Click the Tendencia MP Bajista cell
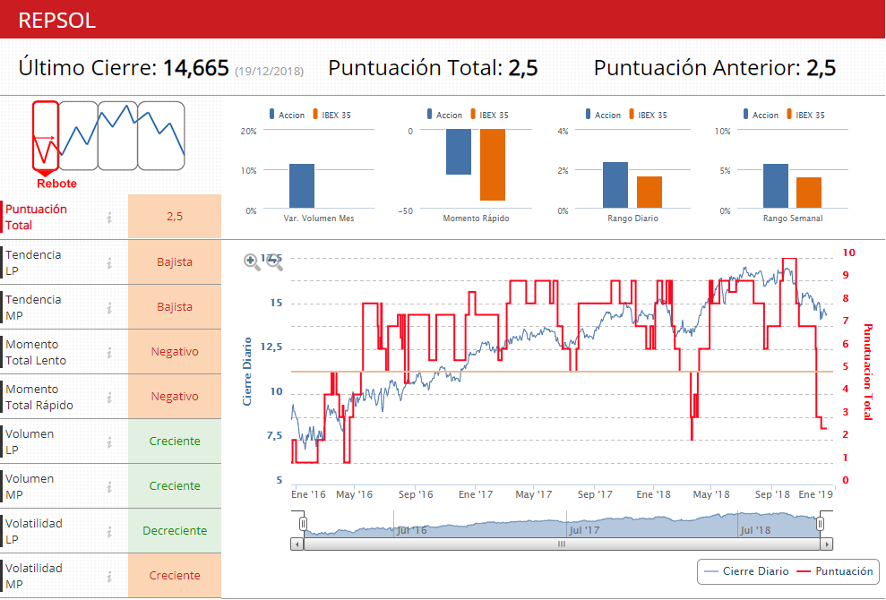Image resolution: width=886 pixels, height=600 pixels. coord(175,307)
